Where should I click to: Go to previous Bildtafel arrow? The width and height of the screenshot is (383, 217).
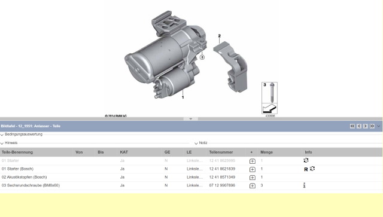[359, 126]
